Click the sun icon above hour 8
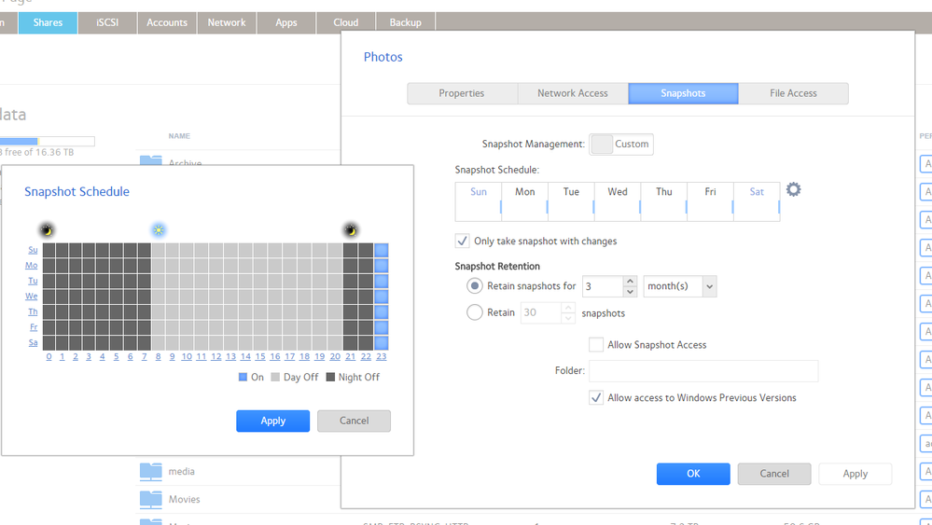The width and height of the screenshot is (932, 525). pyautogui.click(x=159, y=229)
